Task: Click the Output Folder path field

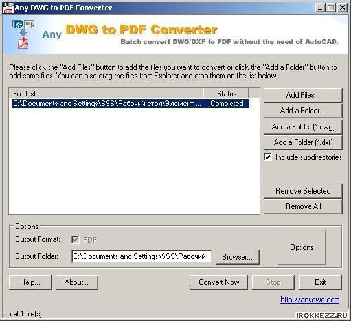Action: (x=141, y=256)
